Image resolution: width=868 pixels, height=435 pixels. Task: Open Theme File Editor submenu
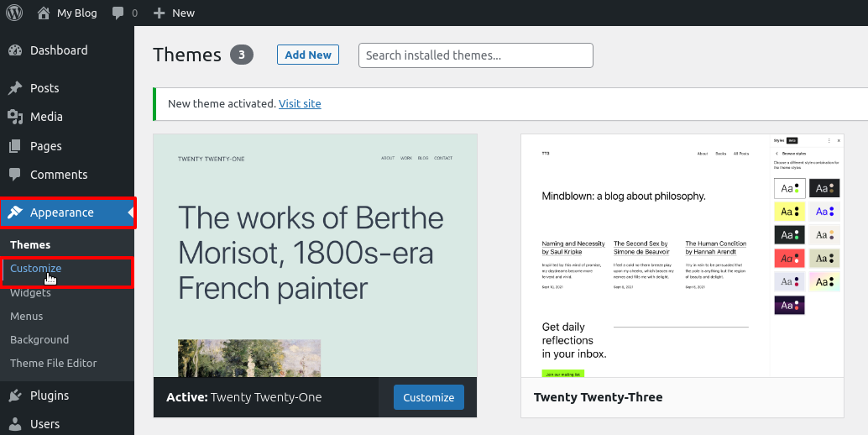[53, 363]
